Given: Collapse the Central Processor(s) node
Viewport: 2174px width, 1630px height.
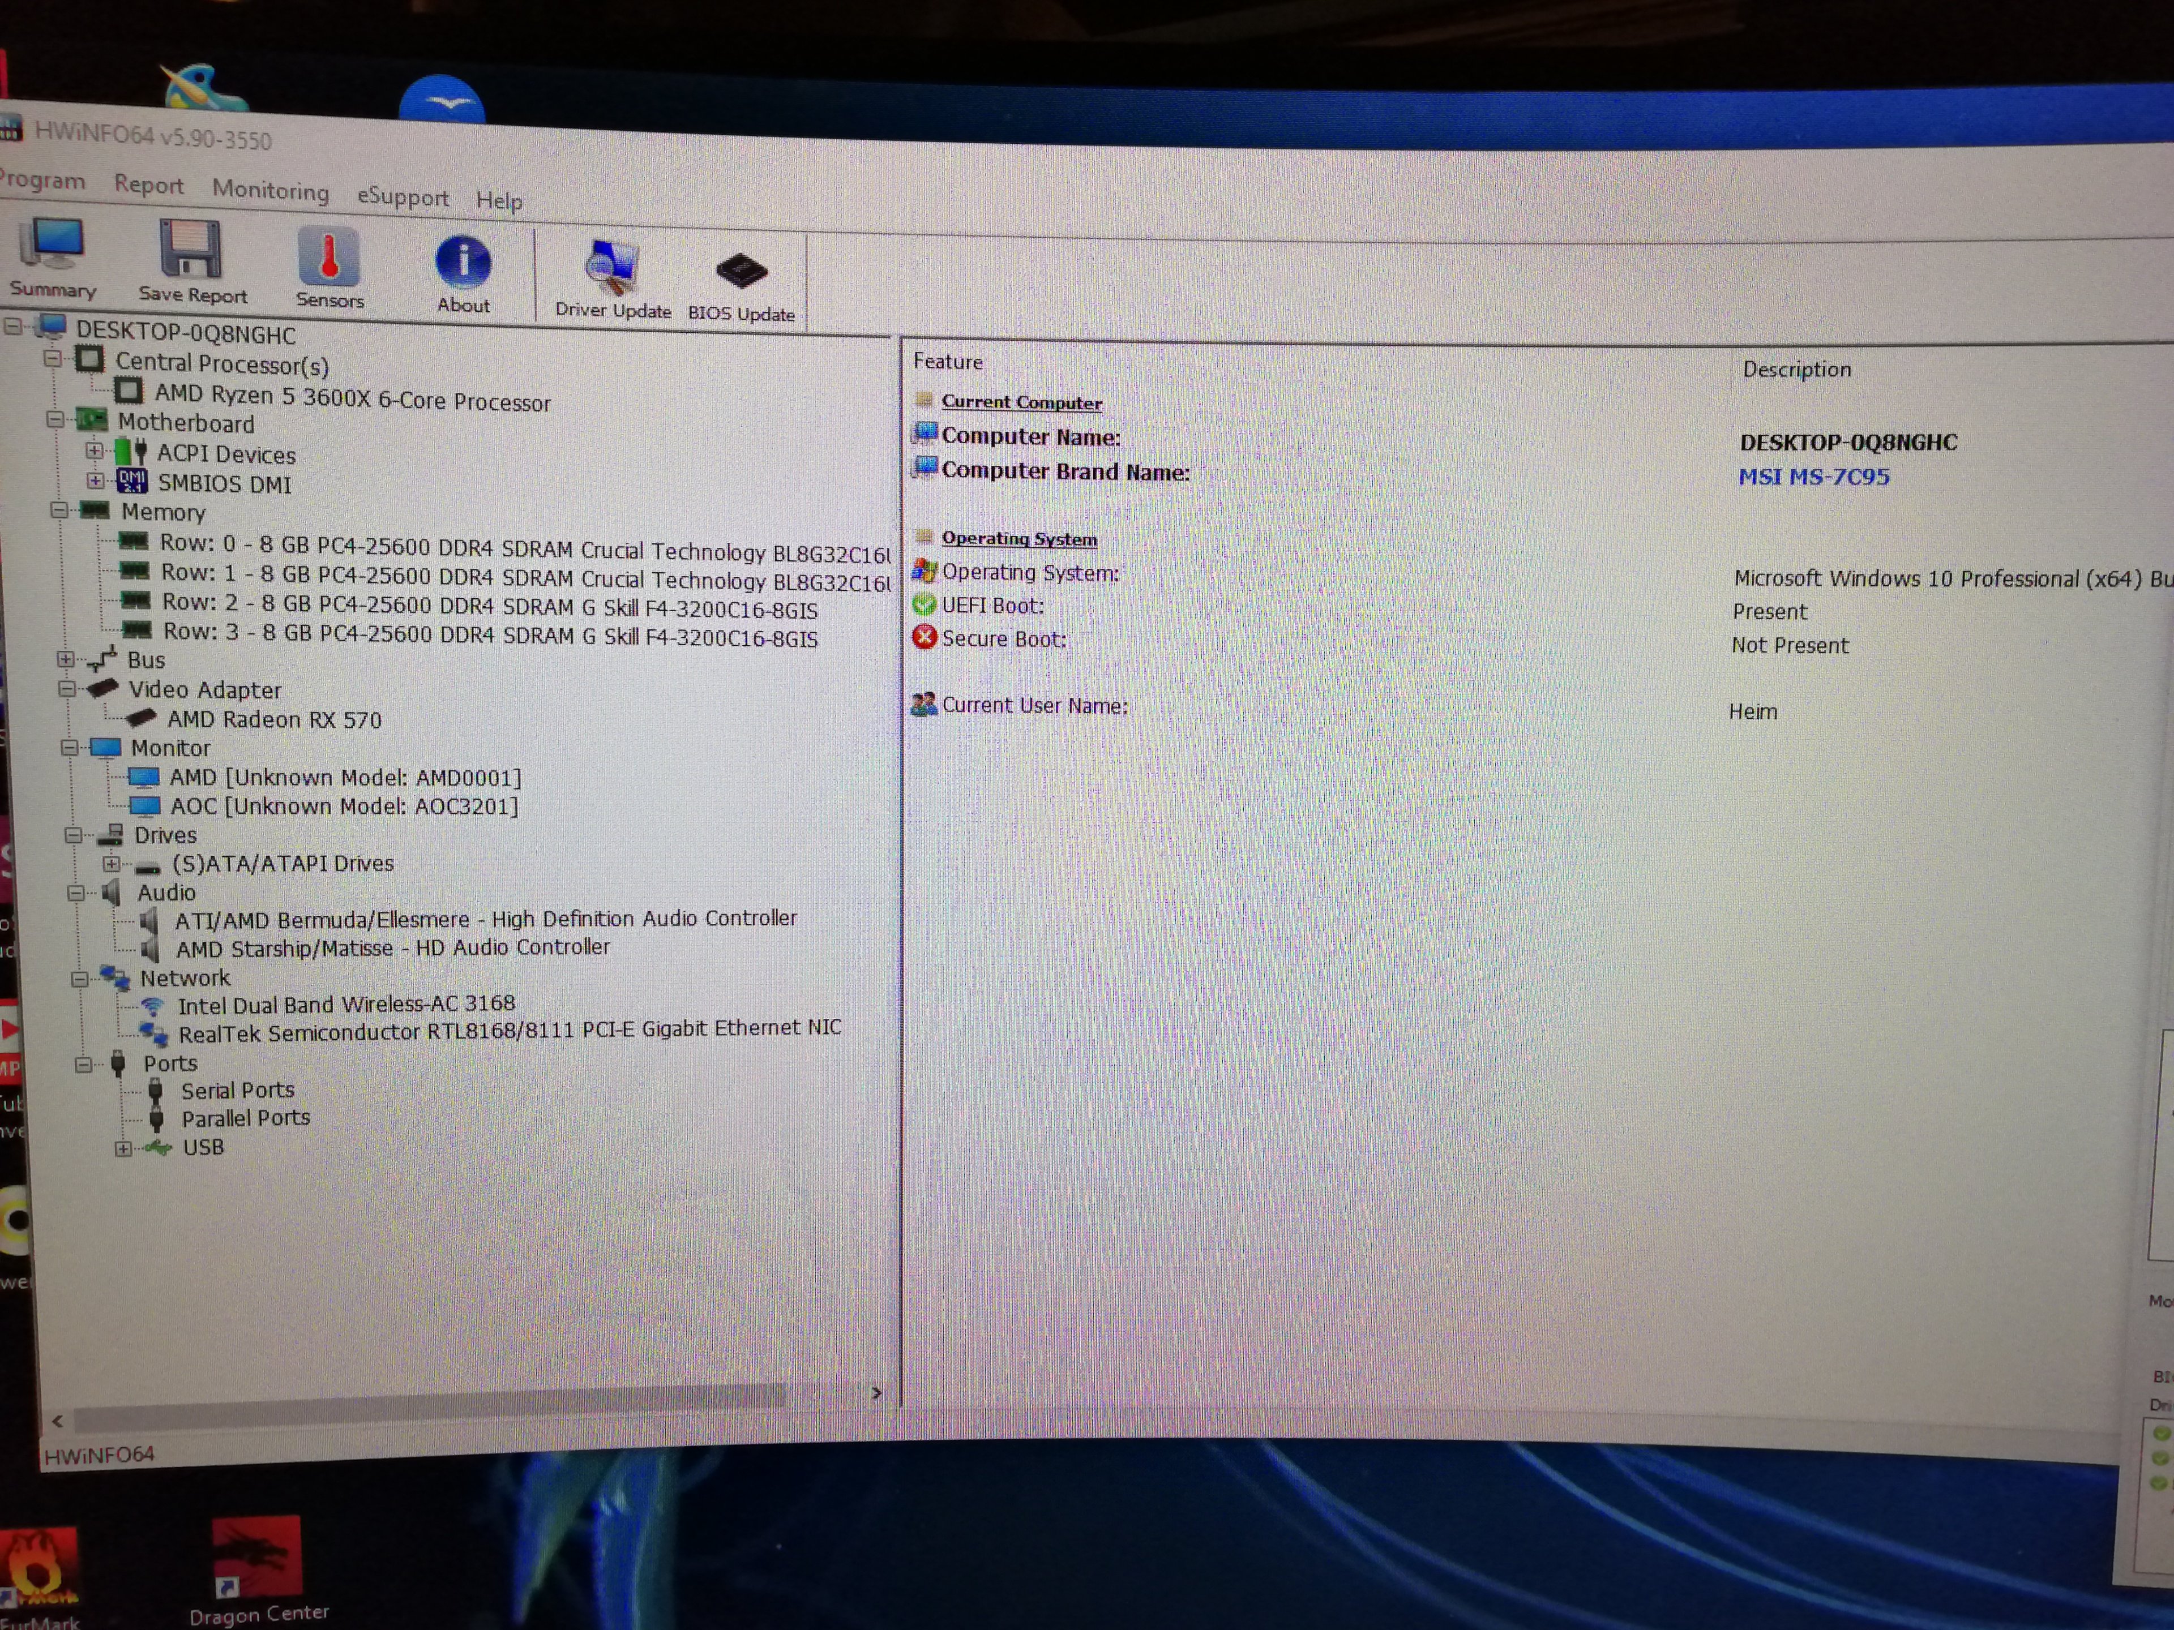Looking at the screenshot, I should click(x=52, y=359).
